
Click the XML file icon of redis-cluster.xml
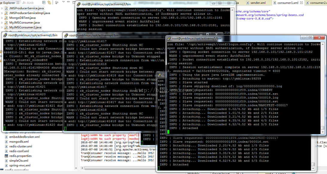pyautogui.click(x=6, y=147)
